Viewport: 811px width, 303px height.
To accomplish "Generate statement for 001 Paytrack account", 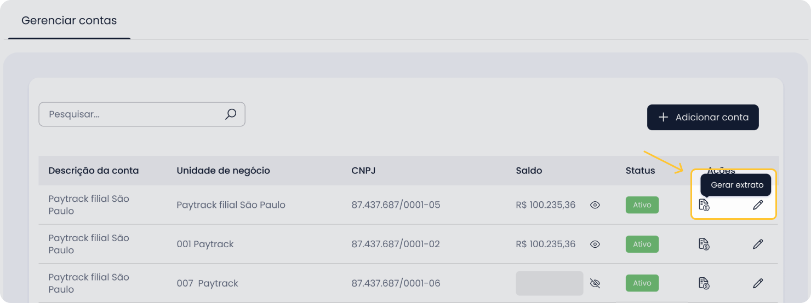I will [704, 244].
